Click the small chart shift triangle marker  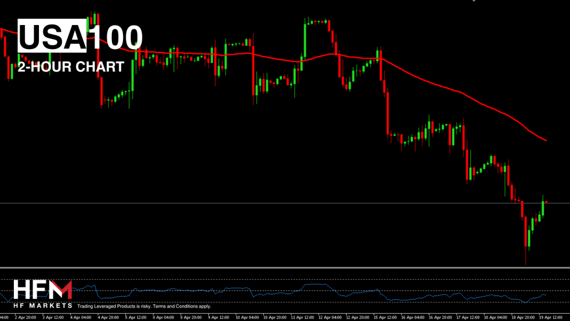click(474, 1)
